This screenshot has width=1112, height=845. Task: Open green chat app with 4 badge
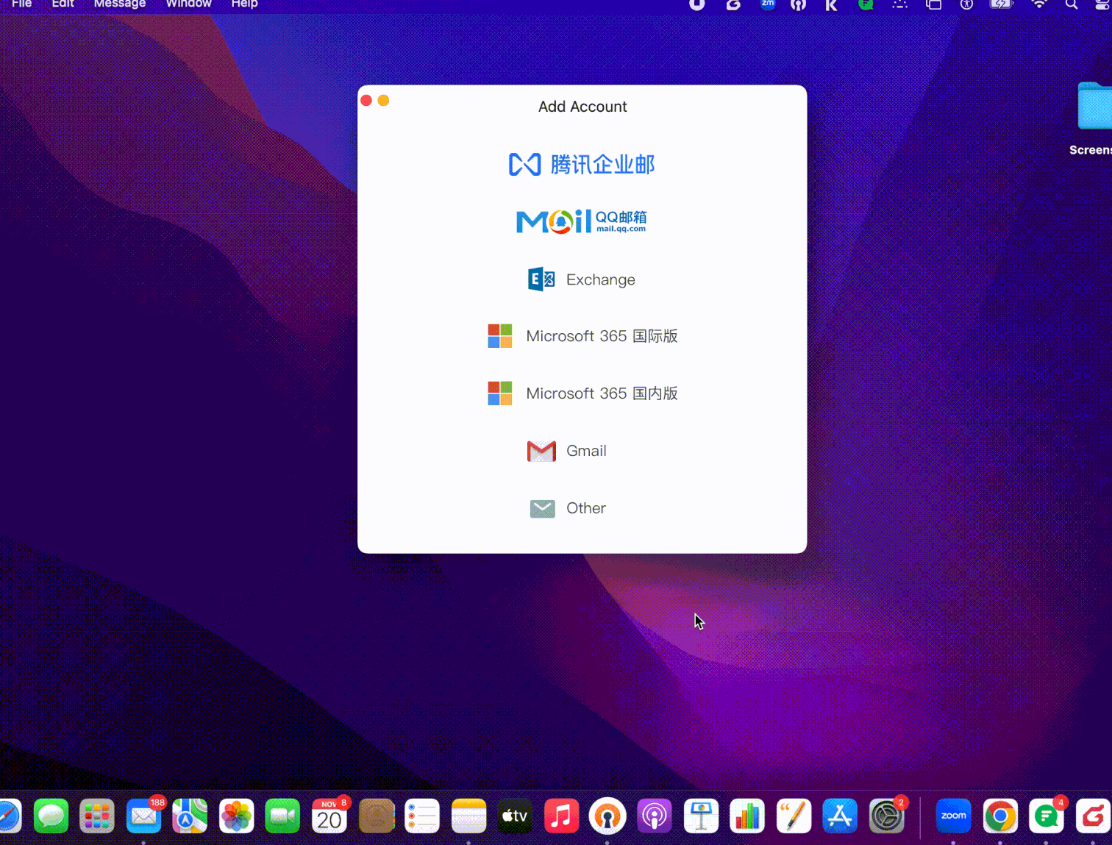[1047, 816]
